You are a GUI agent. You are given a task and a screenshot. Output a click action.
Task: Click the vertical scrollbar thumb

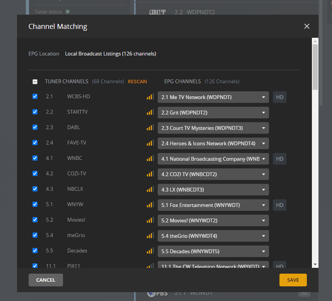point(315,67)
